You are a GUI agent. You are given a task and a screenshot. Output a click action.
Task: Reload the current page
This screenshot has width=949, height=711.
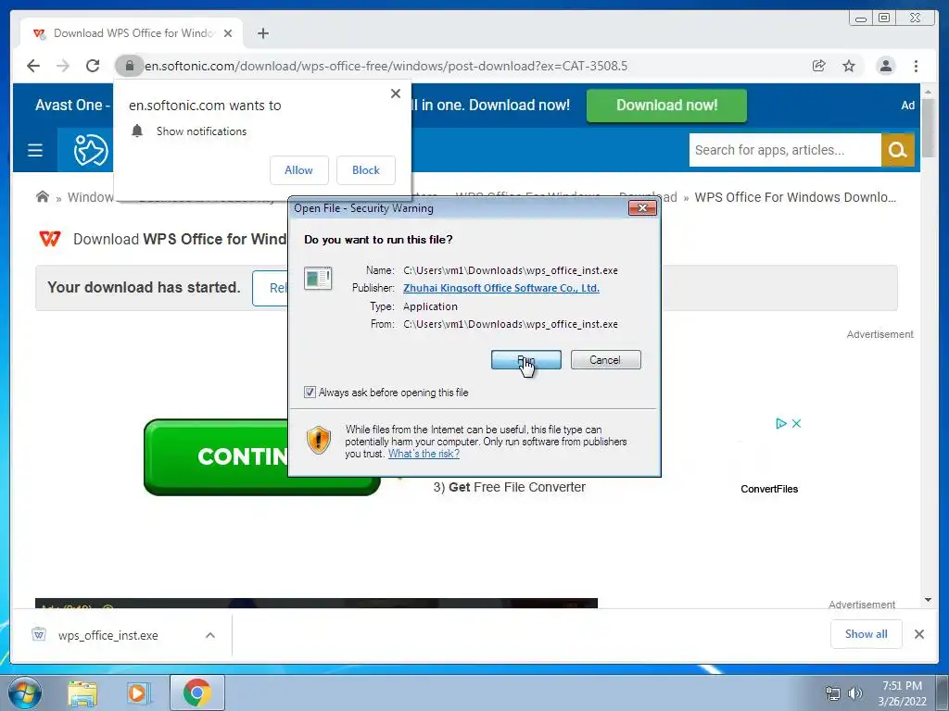tap(93, 66)
